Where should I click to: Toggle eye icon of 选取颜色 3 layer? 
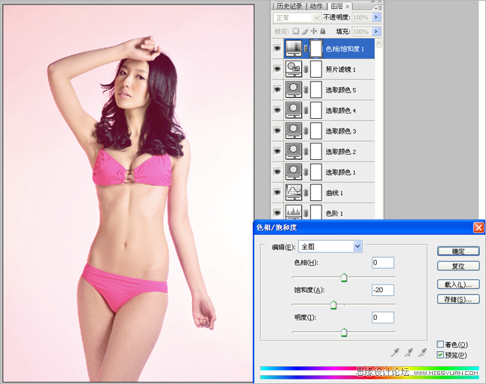click(277, 131)
